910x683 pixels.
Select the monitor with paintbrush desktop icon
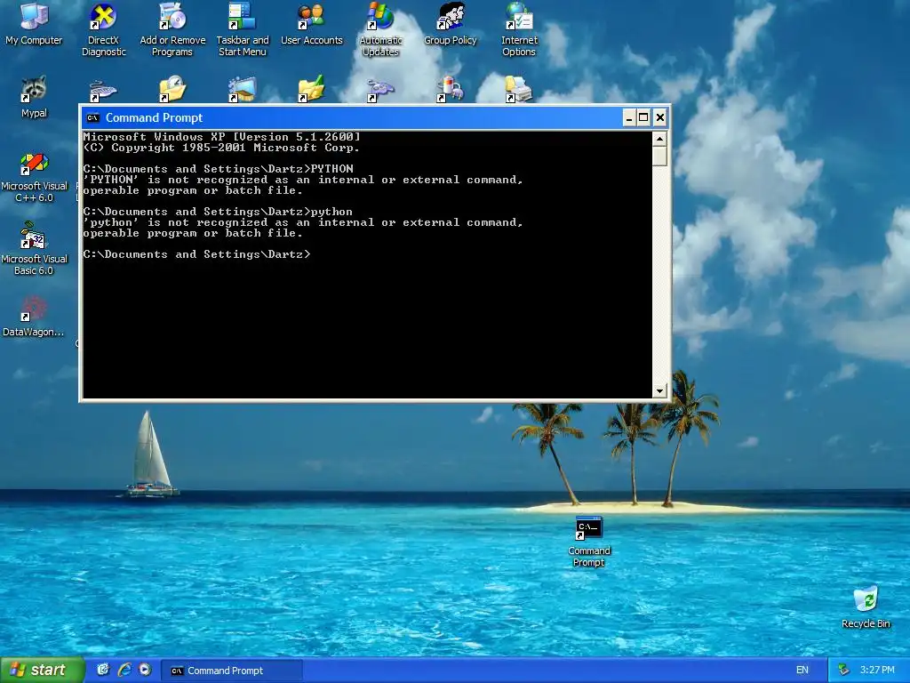(x=242, y=89)
